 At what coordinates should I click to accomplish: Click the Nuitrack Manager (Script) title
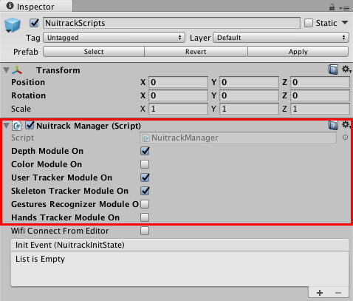click(89, 126)
